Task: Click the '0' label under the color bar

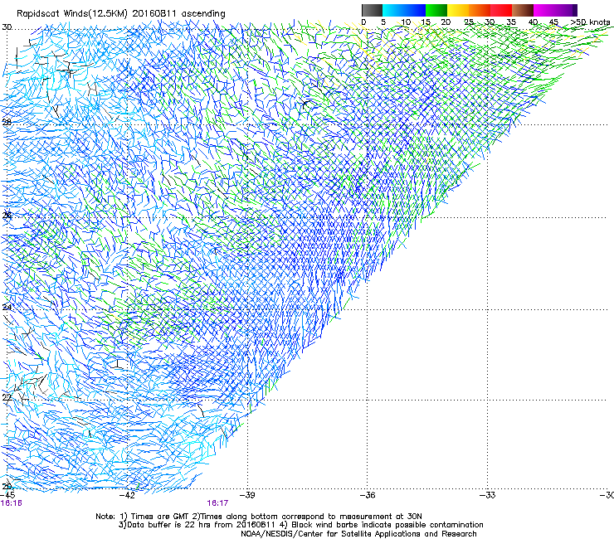Action: click(363, 22)
